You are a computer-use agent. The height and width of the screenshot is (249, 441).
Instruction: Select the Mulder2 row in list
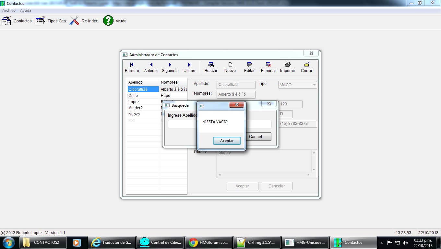pos(157,108)
